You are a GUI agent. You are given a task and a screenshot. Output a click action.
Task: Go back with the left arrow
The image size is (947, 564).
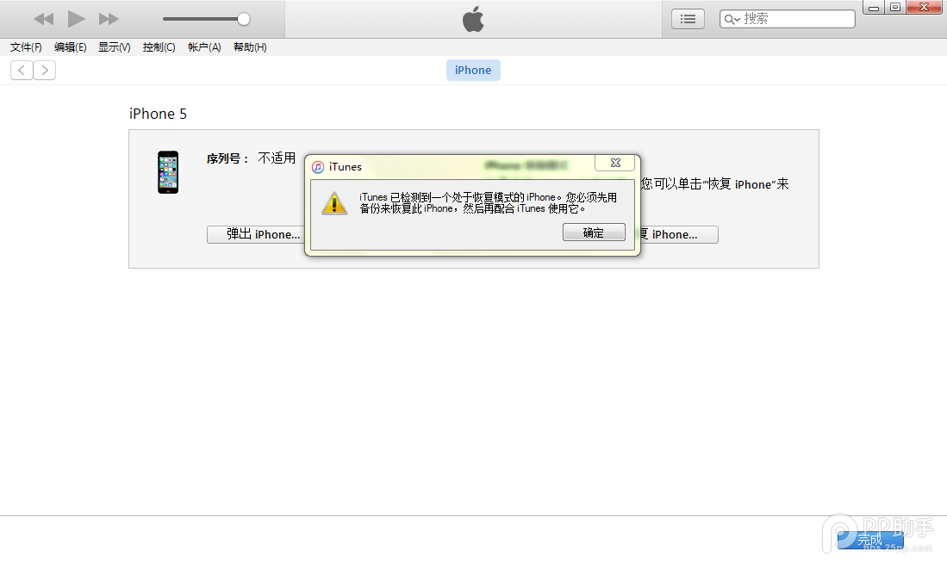(x=22, y=71)
